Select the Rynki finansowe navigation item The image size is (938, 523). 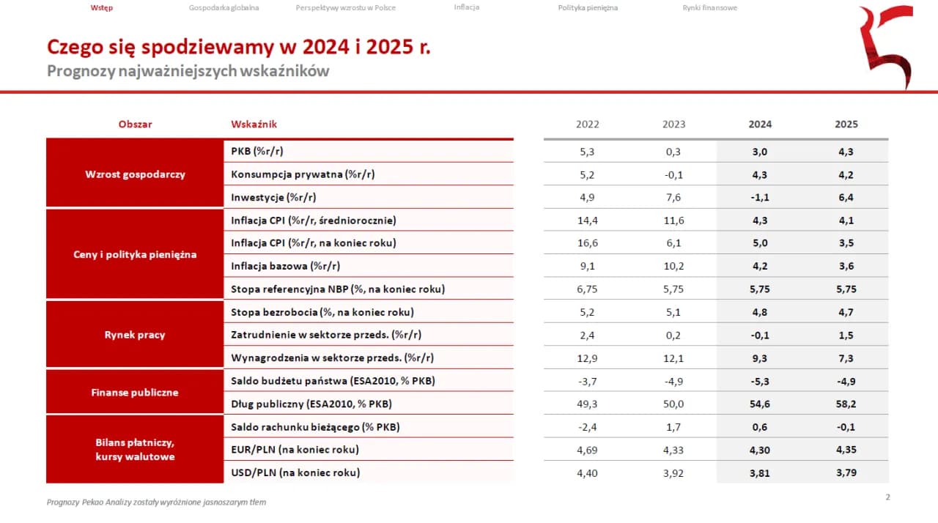click(x=709, y=8)
